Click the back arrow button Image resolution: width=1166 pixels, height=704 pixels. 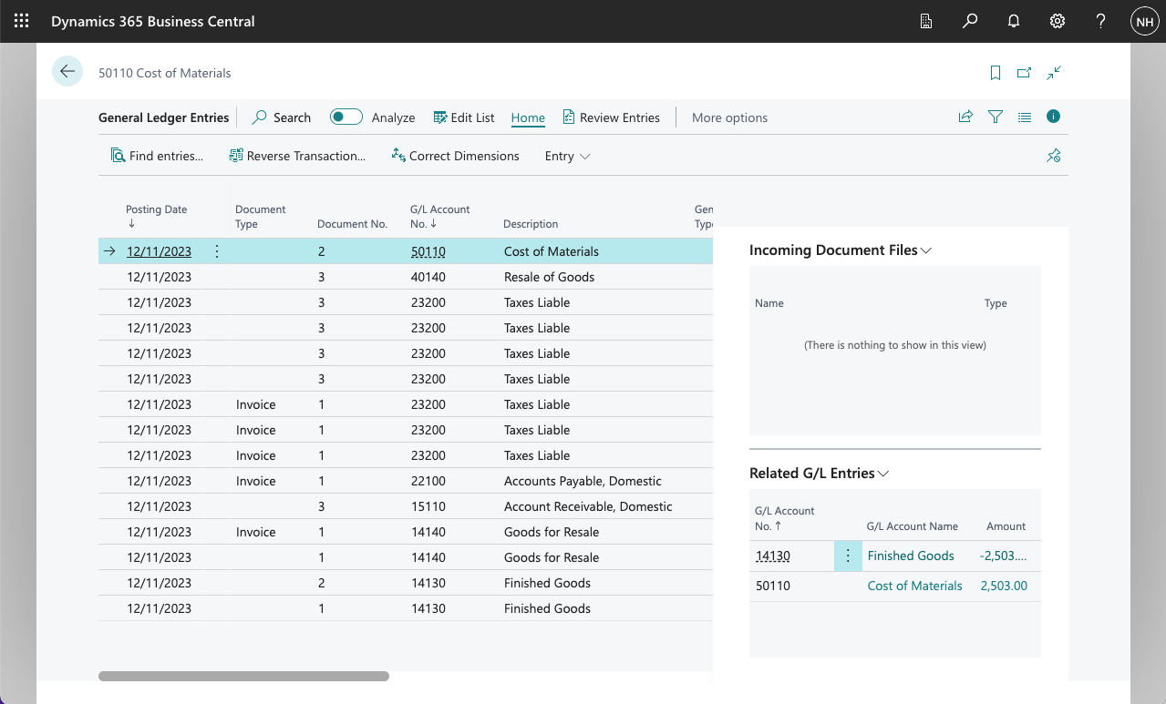[x=67, y=72]
